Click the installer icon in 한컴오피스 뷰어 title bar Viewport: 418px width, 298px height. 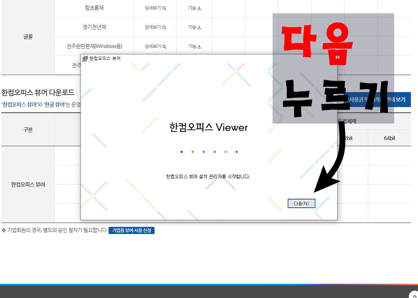85,59
